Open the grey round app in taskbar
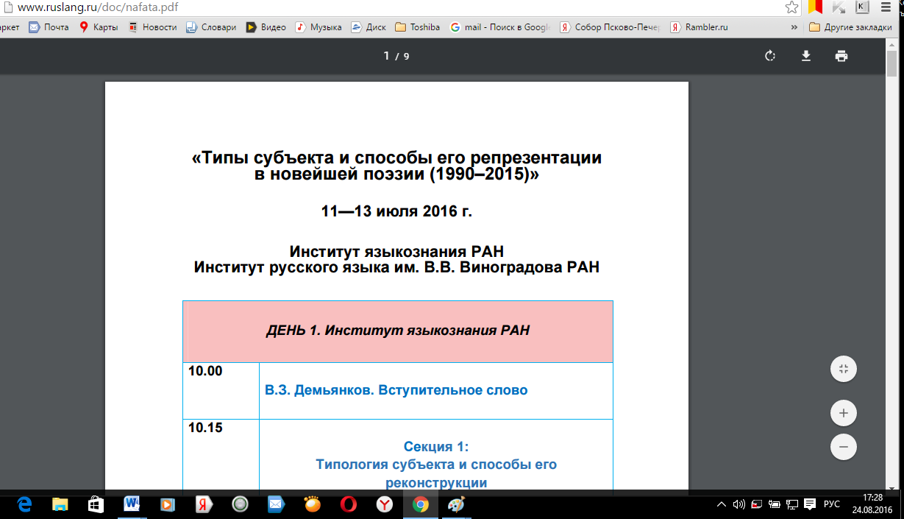Image resolution: width=904 pixels, height=519 pixels. tap(240, 504)
